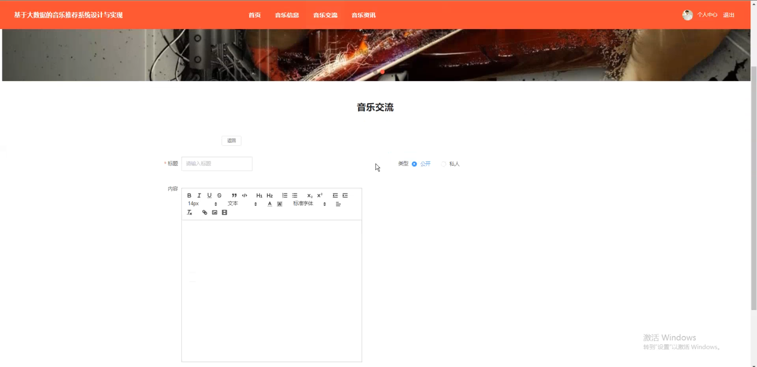The image size is (757, 367).
Task: Apply strikethrough formatting
Action: [219, 195]
